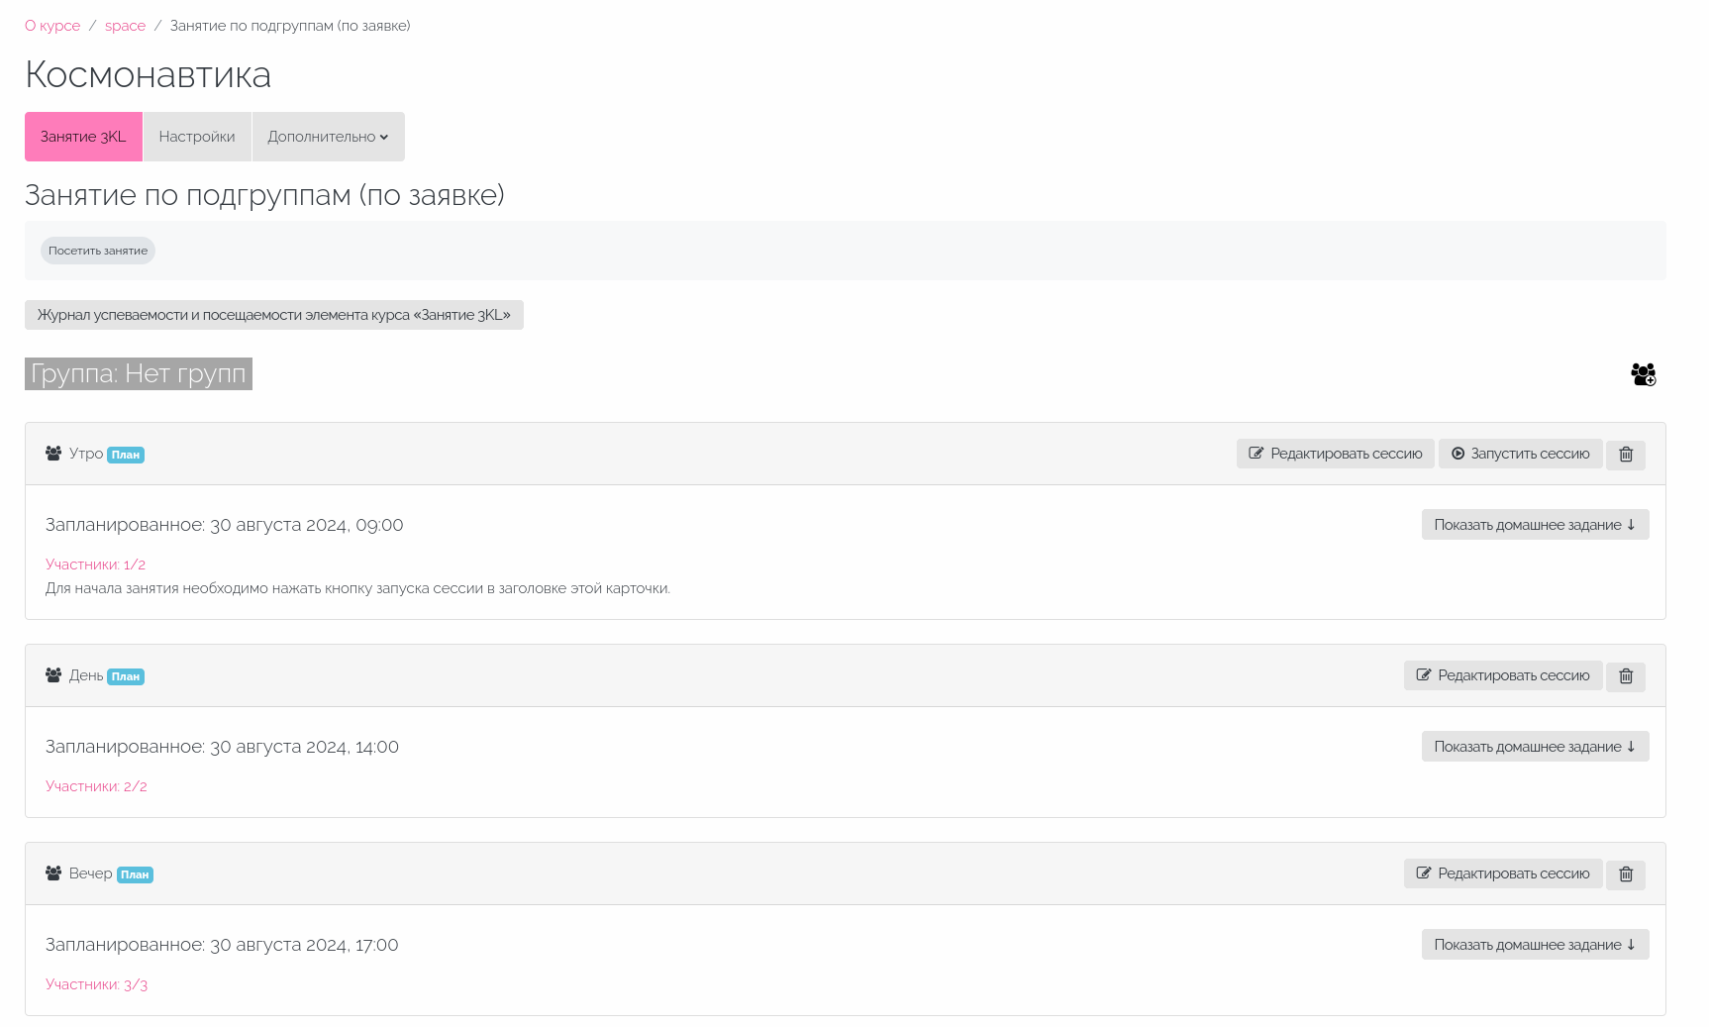Follow the О курсе breadcrumb link

click(52, 26)
